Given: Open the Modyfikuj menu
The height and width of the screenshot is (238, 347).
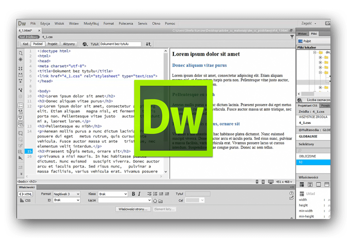Looking at the screenshot, I should 91,23.
